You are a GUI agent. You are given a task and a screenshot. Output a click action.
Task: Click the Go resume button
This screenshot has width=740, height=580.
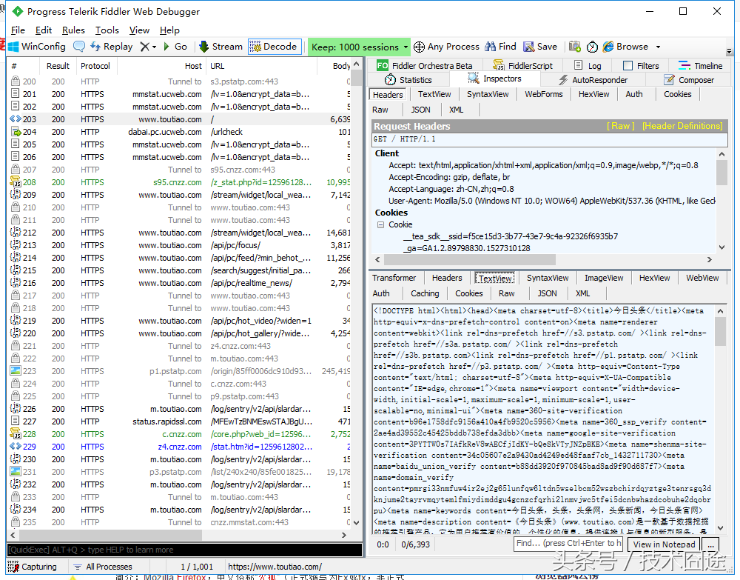click(x=175, y=47)
